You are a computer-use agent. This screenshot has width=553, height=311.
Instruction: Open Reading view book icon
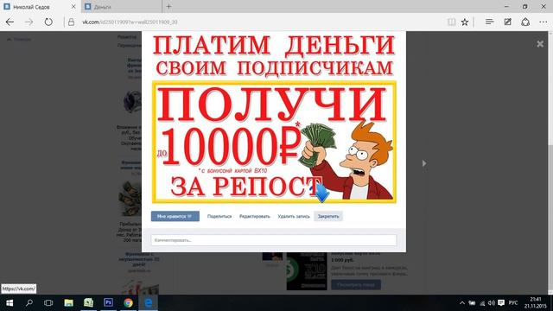(451, 22)
